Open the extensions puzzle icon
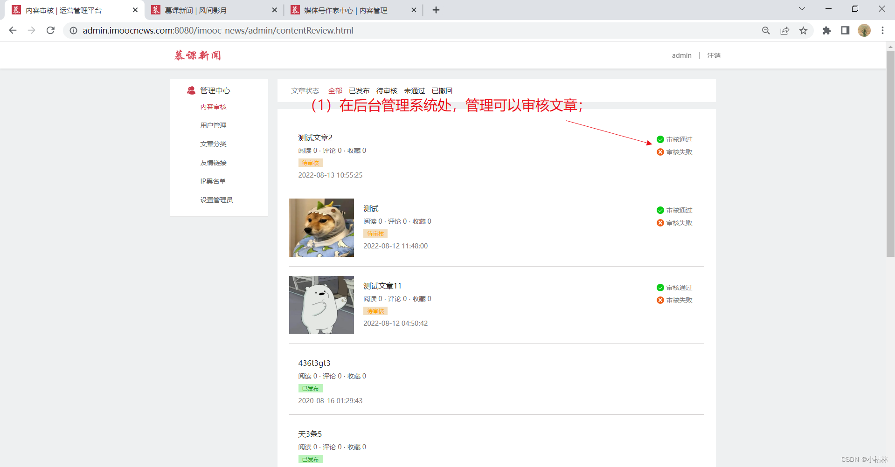The width and height of the screenshot is (895, 467). 826,30
